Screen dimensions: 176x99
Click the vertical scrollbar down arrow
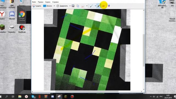tap(144, 89)
